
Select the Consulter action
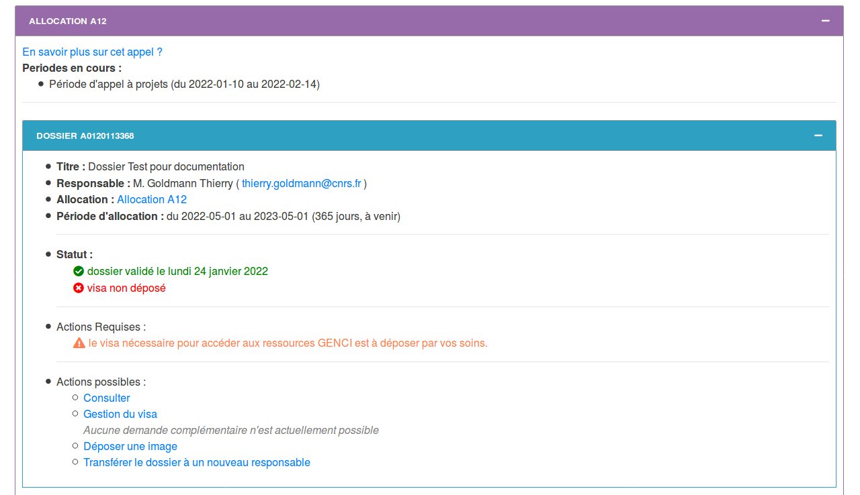pos(106,398)
